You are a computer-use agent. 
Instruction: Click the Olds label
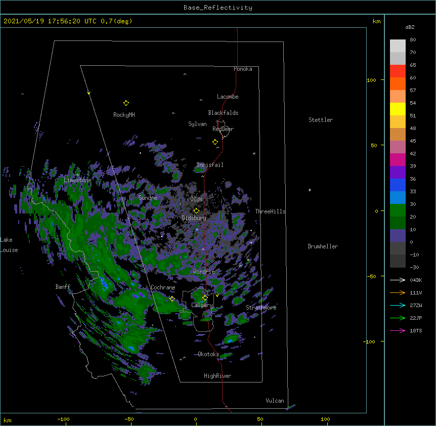(x=196, y=199)
